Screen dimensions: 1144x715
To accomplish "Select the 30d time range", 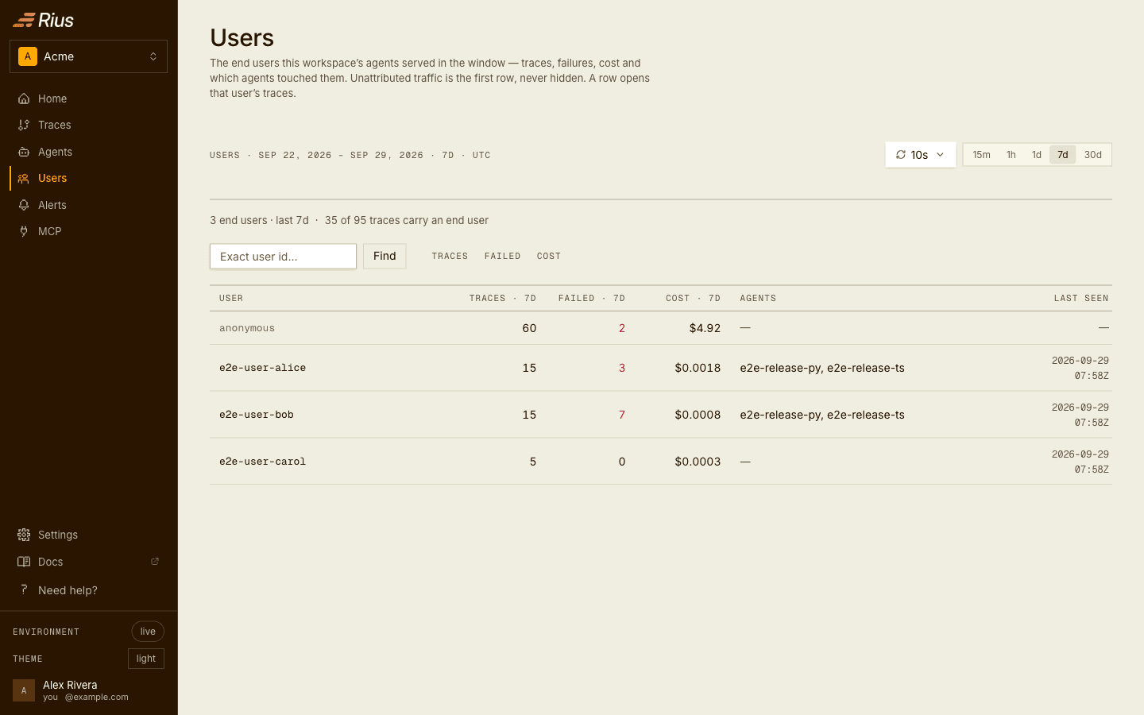I will [x=1093, y=155].
